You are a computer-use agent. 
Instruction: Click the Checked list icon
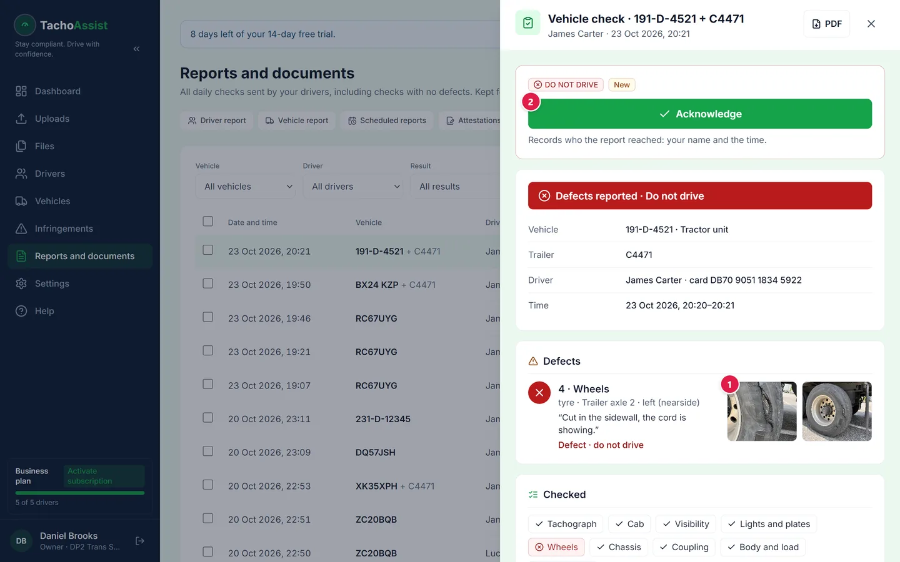[x=533, y=495]
